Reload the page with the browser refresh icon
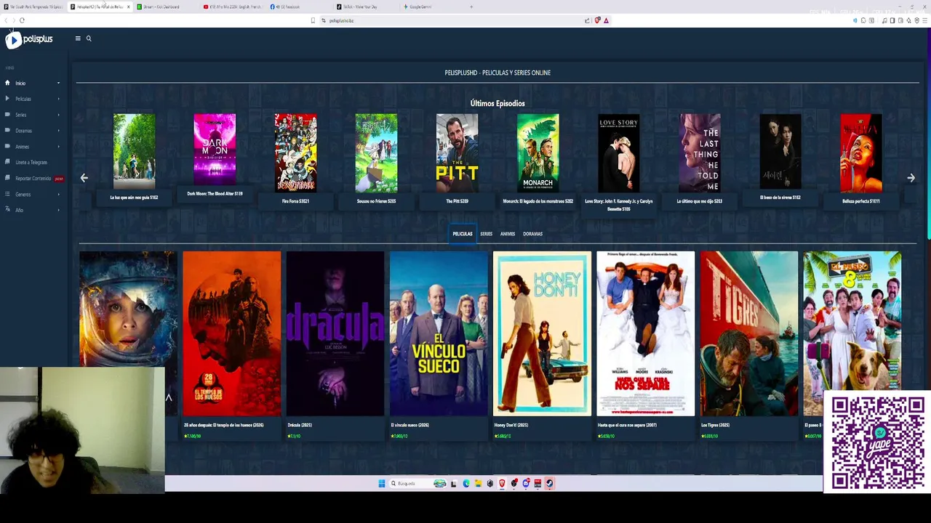This screenshot has height=523, width=931. coord(22,20)
